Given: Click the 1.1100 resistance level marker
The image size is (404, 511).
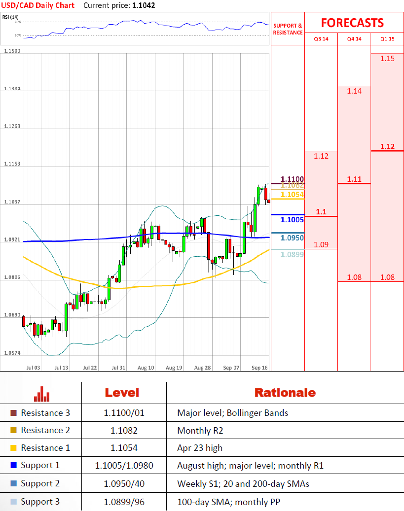Looking at the screenshot, I should 292,179.
